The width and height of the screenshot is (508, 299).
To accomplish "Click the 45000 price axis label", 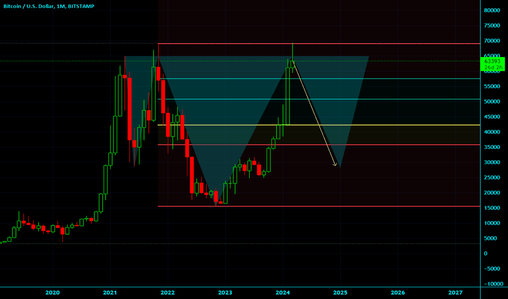I will 492,117.
